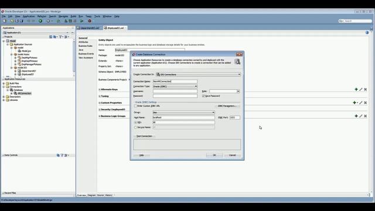Click the Username input field
The width and height of the screenshot is (375, 211).
[175, 91]
